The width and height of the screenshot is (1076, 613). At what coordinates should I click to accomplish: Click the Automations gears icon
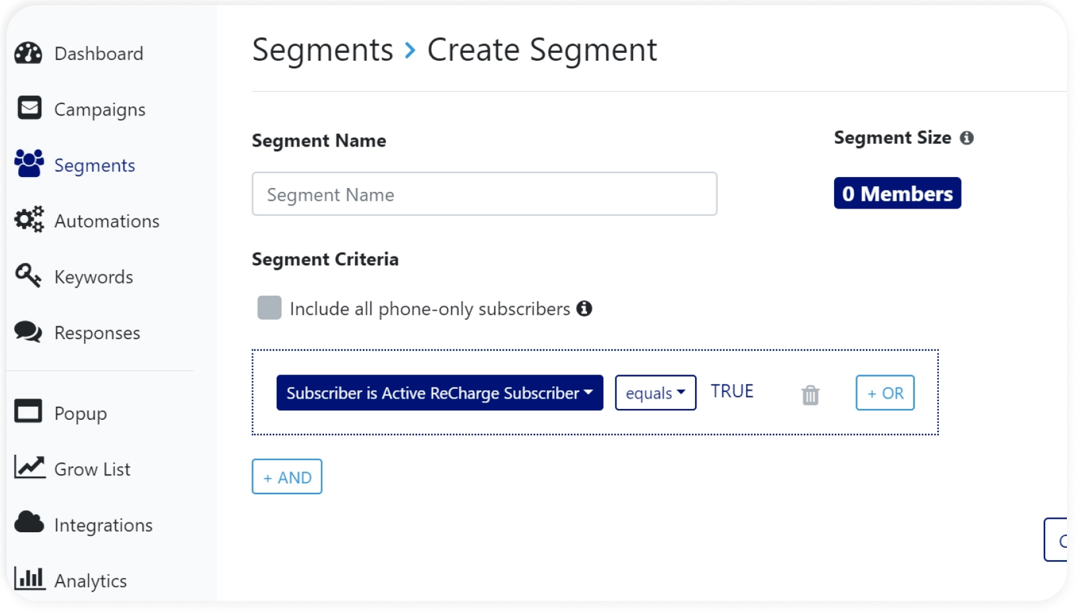click(x=29, y=220)
